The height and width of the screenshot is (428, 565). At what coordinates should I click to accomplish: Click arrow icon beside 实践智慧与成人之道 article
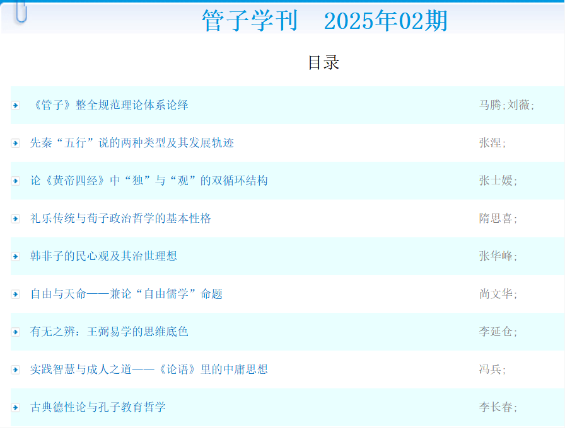[x=16, y=369]
